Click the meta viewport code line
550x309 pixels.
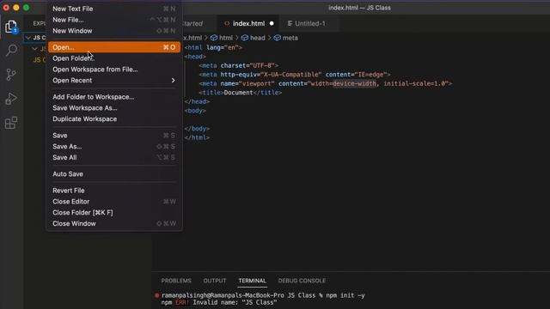click(x=326, y=83)
